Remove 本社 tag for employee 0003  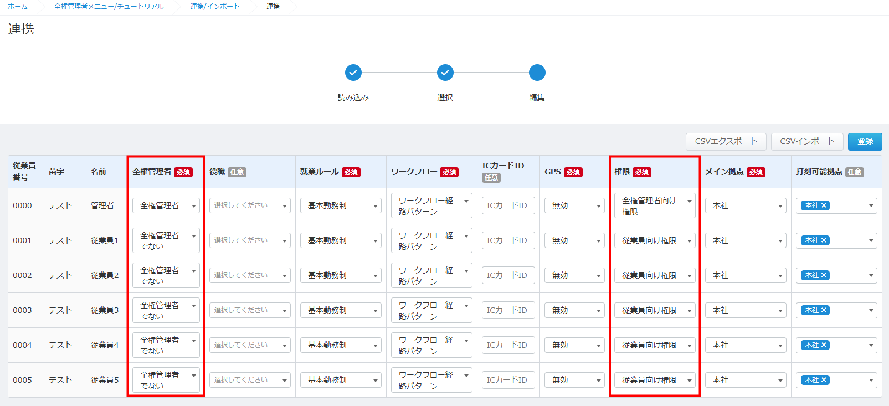(824, 310)
